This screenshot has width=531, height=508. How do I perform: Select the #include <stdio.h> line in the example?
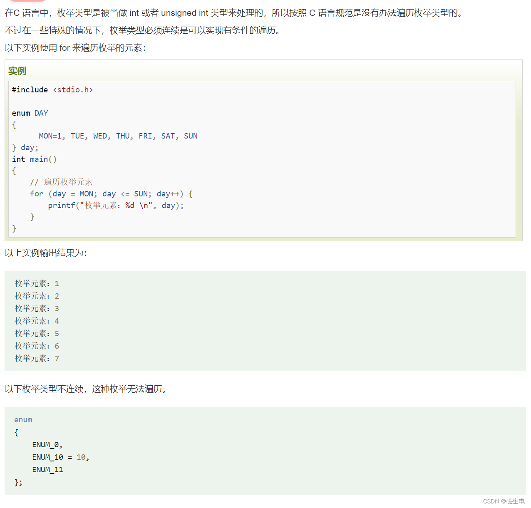tap(52, 89)
